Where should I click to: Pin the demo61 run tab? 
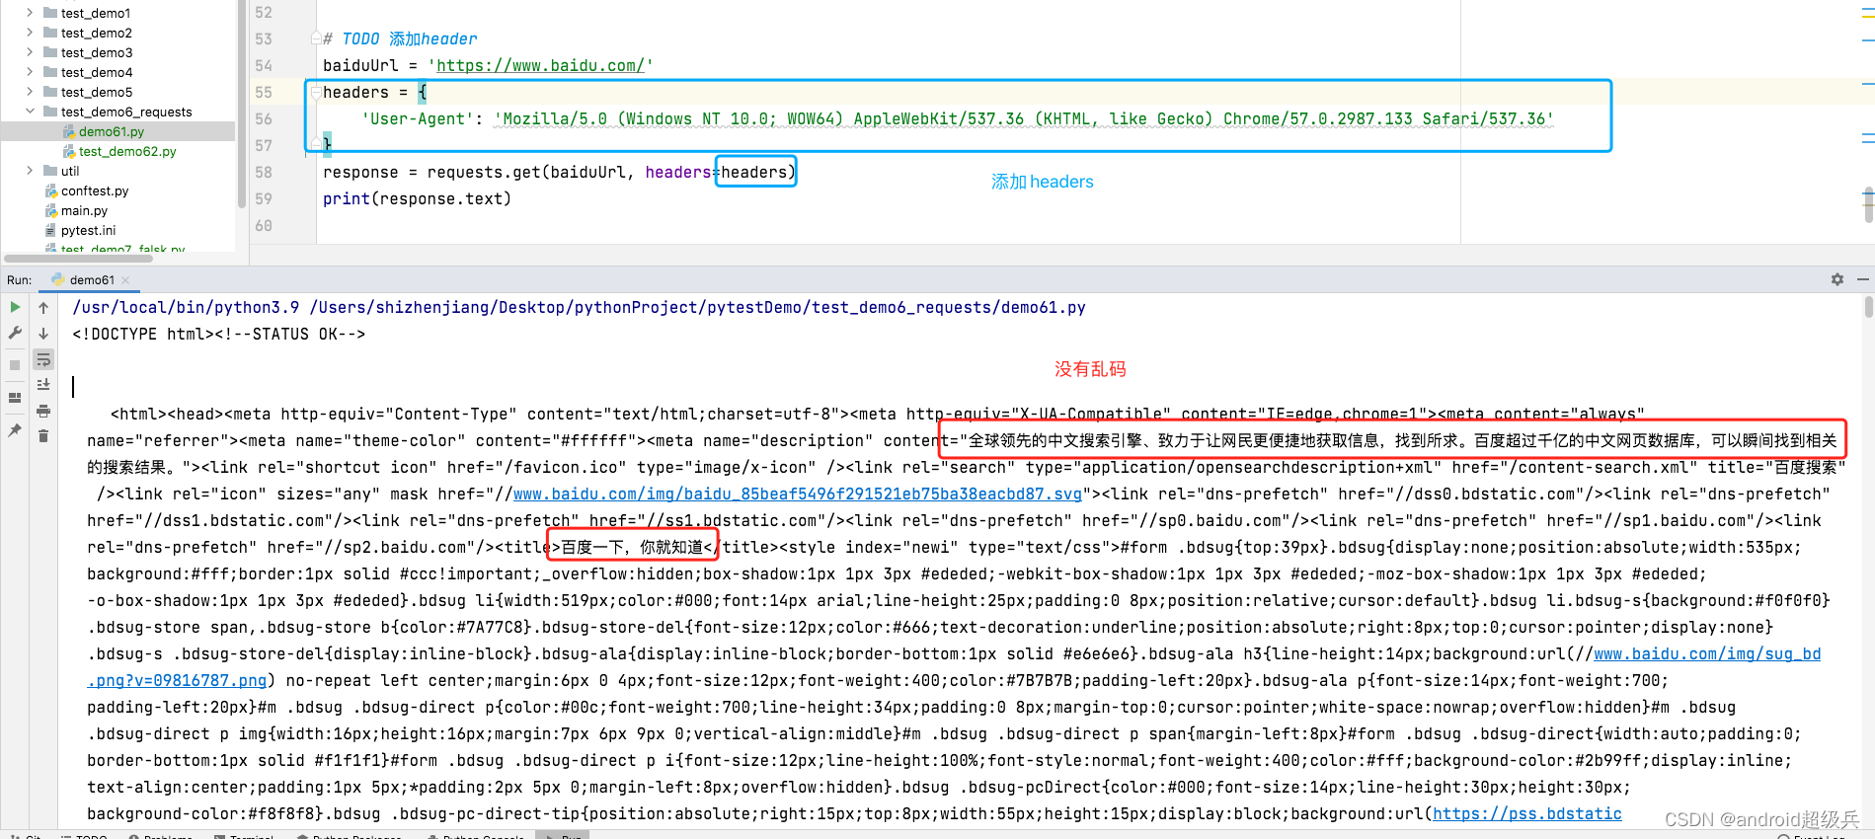click(x=15, y=430)
